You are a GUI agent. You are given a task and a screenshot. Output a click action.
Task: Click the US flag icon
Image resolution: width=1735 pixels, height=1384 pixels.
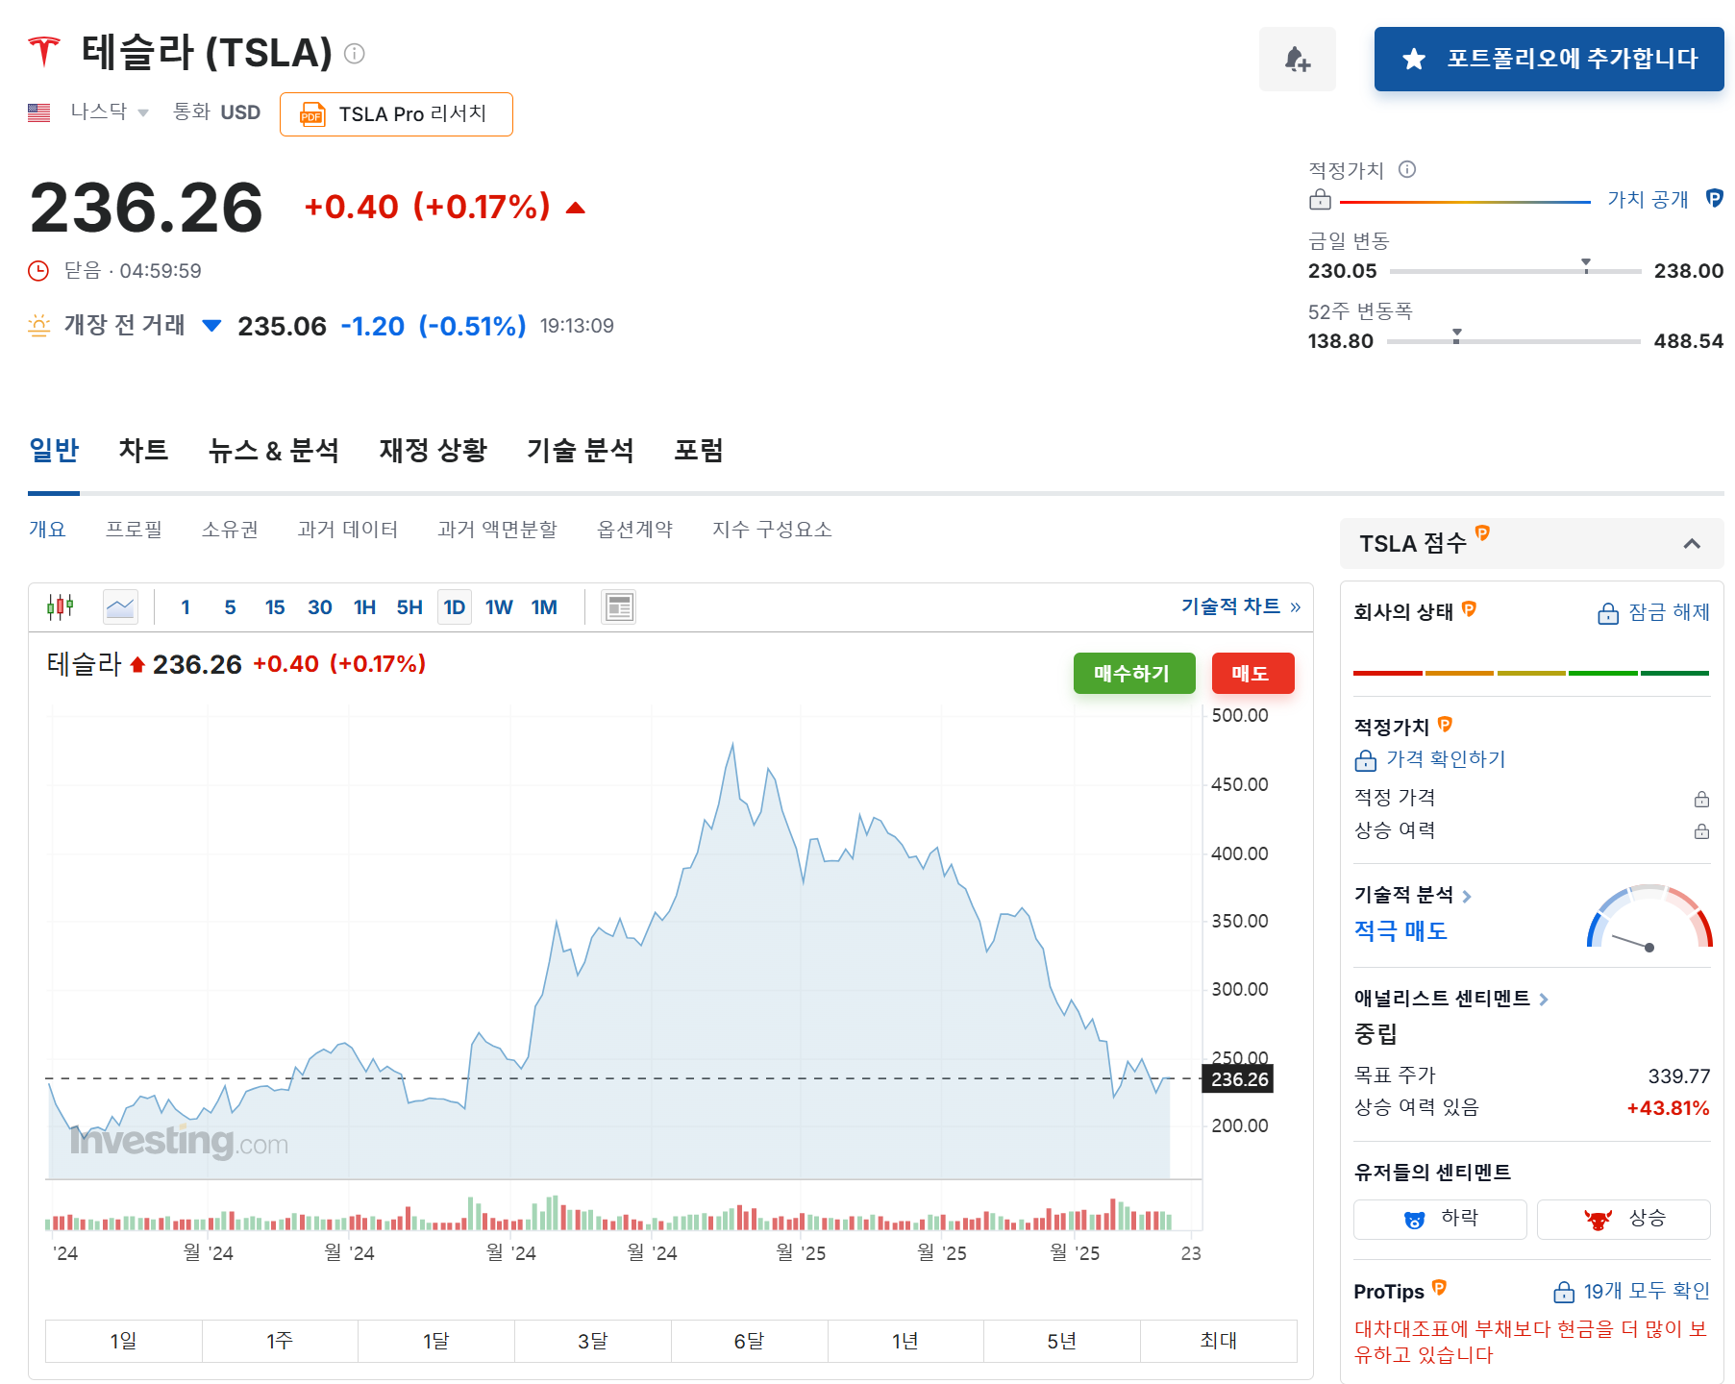(x=38, y=112)
